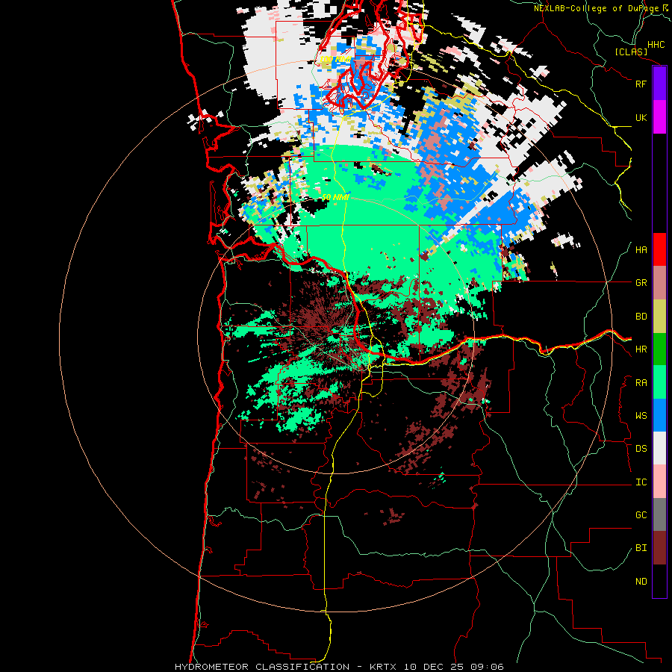Click the GC legend label

tap(641, 515)
